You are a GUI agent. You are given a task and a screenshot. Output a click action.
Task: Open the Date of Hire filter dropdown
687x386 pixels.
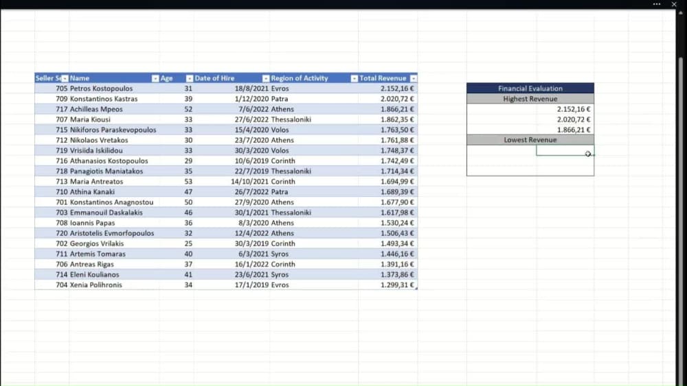click(x=265, y=78)
